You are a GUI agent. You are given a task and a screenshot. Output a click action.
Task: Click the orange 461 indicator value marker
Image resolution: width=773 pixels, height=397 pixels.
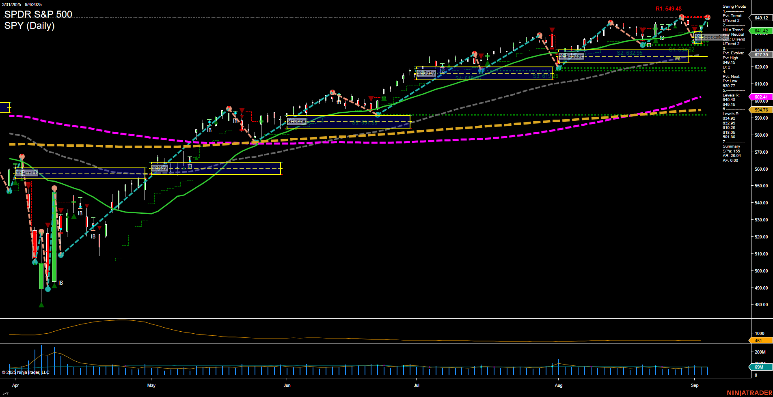[758, 341]
